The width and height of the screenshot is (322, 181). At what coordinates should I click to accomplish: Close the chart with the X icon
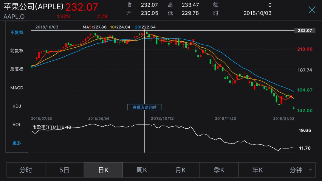[312, 10]
